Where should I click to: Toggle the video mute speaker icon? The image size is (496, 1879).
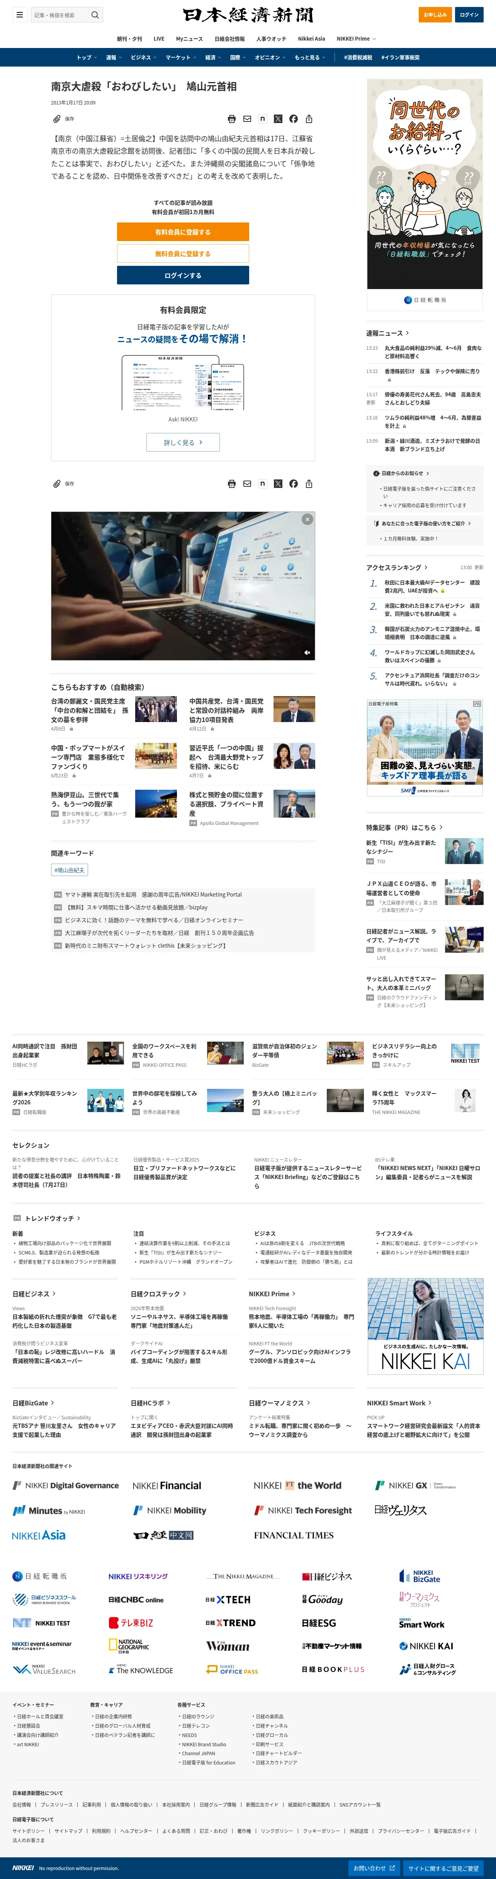[x=307, y=653]
